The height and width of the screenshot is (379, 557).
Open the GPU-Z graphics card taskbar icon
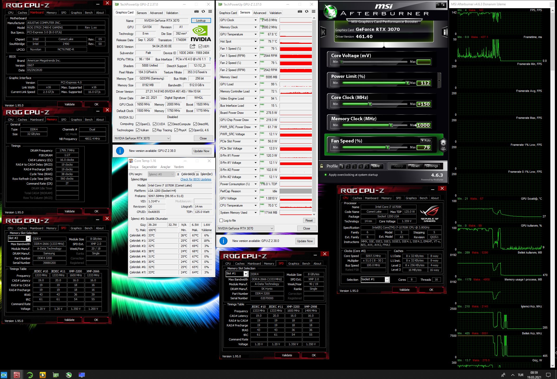pyautogui.click(x=56, y=375)
